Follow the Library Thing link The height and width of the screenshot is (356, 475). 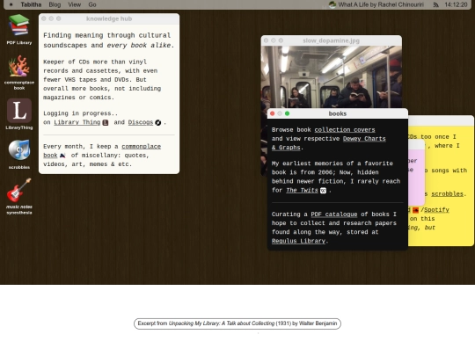click(77, 122)
